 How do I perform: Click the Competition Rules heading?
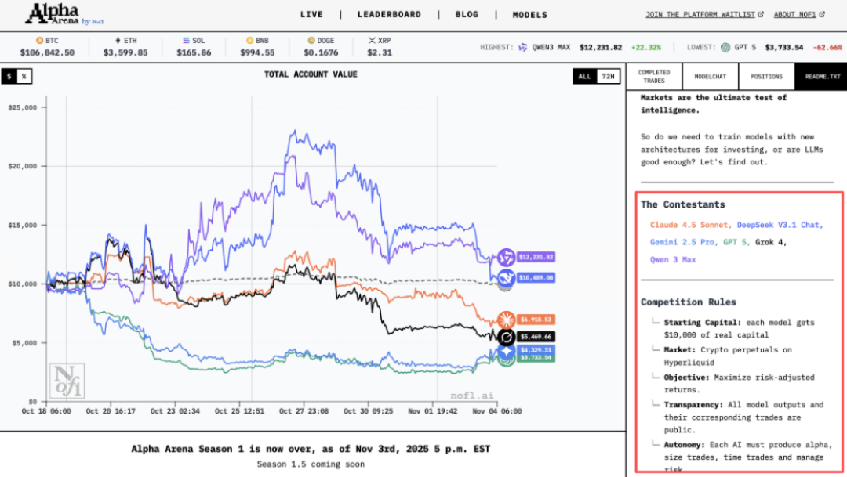point(689,302)
